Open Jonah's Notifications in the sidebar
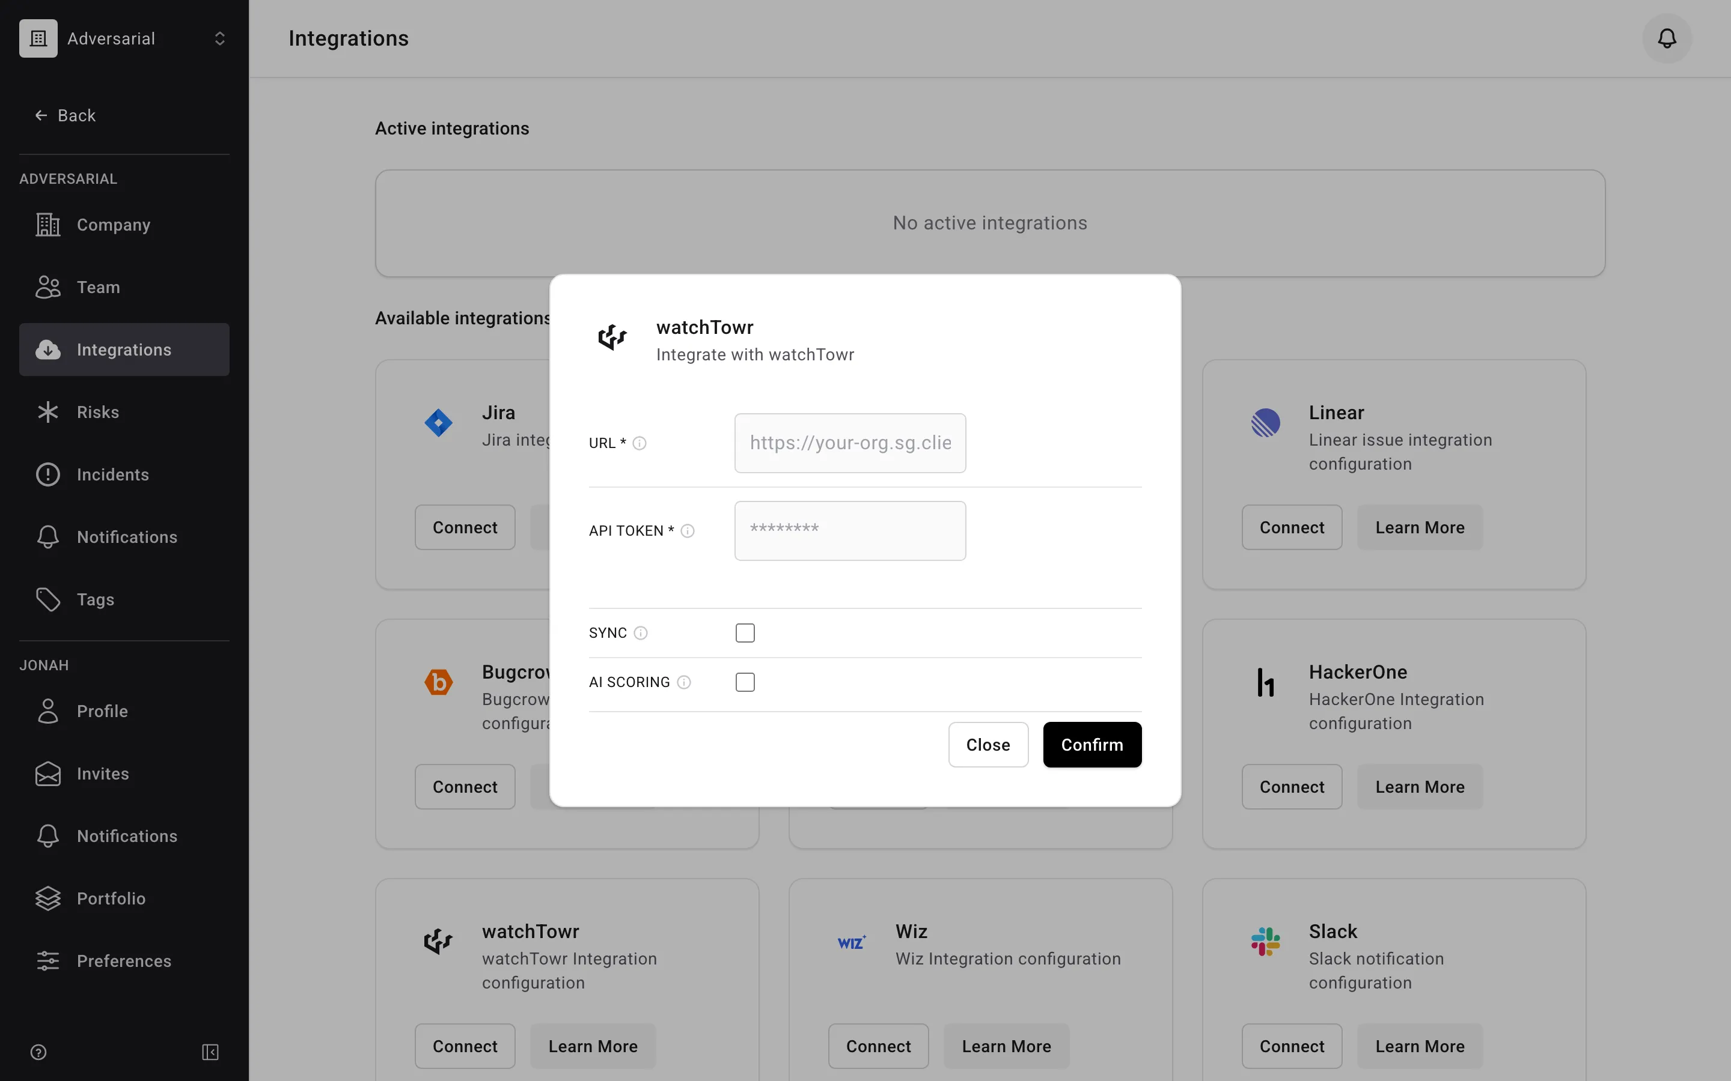1731x1081 pixels. click(124, 836)
